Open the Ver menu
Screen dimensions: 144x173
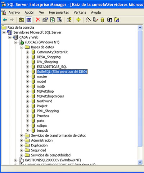coord(41,13)
